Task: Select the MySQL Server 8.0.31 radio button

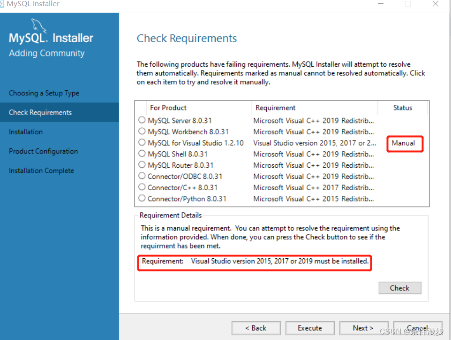Action: (x=142, y=120)
